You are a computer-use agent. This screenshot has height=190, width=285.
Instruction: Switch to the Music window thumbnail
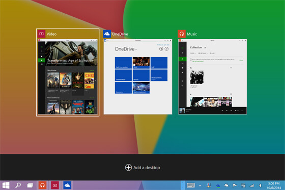(x=212, y=76)
